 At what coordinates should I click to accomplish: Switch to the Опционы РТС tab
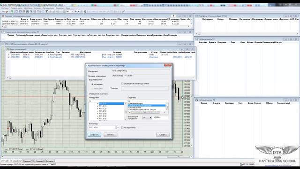(x=29, y=161)
